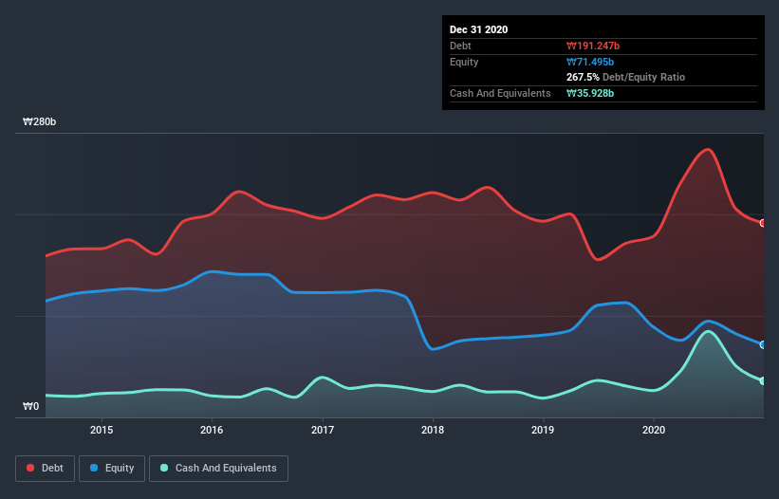The width and height of the screenshot is (779, 499).
Task: Click the ₩0 y-axis label
Action: (x=30, y=407)
